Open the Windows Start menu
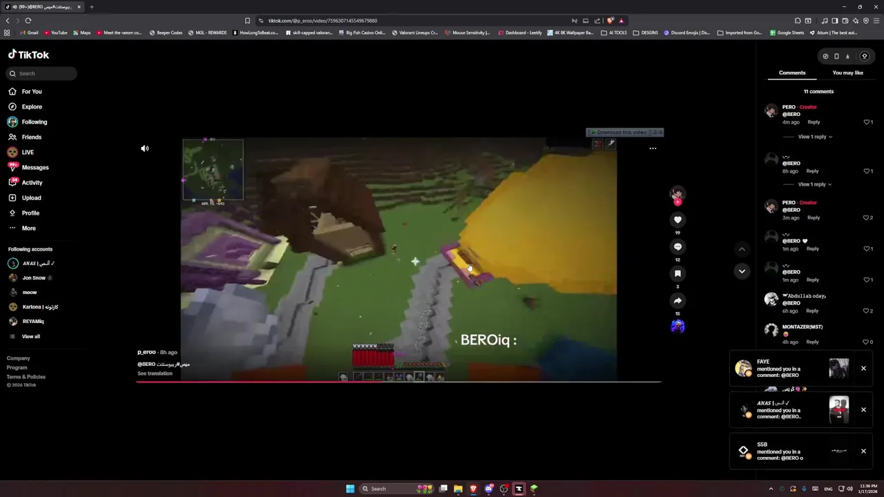 point(350,489)
